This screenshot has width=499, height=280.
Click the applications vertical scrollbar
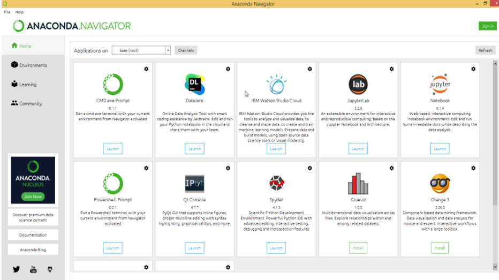(495, 137)
